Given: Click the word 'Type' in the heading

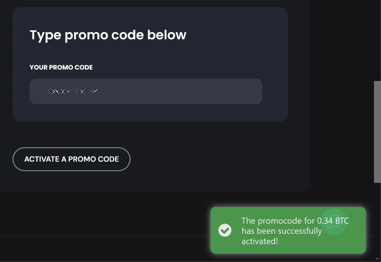Looking at the screenshot, I should (45, 35).
